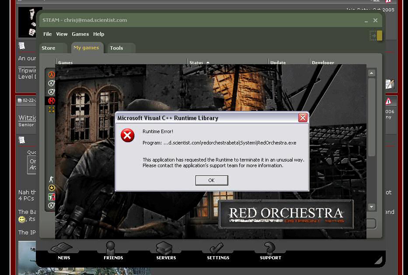Open the Servers browser icon
Viewport: 408px width, 275px height.
click(x=166, y=251)
